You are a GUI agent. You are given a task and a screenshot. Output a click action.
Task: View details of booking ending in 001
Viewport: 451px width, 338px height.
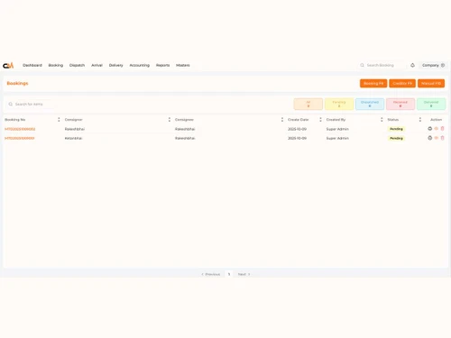437,138
